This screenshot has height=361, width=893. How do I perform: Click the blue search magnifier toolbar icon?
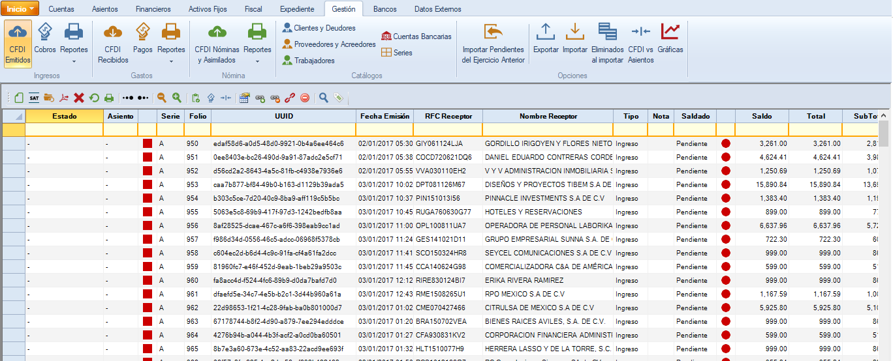[x=324, y=98]
